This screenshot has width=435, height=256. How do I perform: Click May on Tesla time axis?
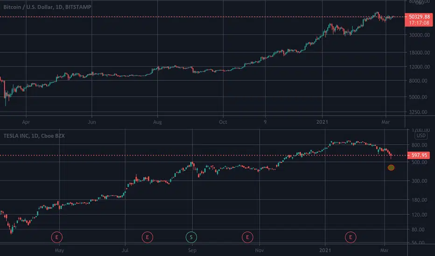click(x=59, y=250)
